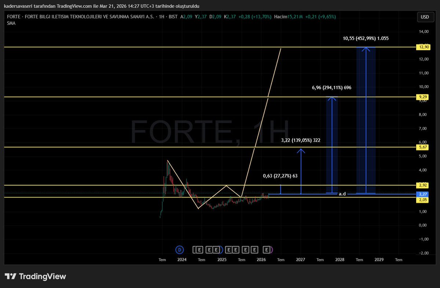Viewport: 440px width, 288px height.
Task: Click the kadersavaseri creation caption at the top
Action: (102, 6)
